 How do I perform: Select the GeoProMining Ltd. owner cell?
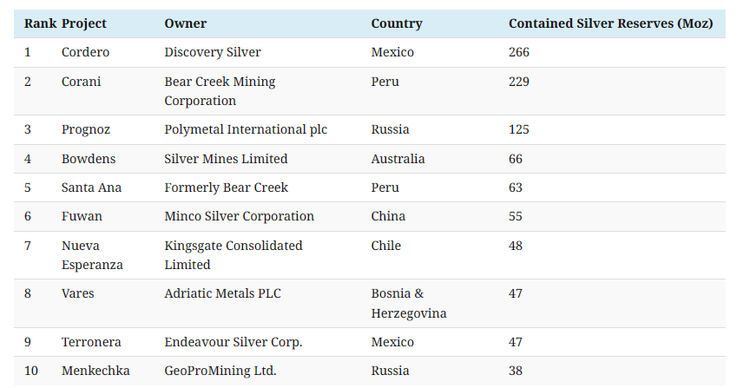coord(220,371)
